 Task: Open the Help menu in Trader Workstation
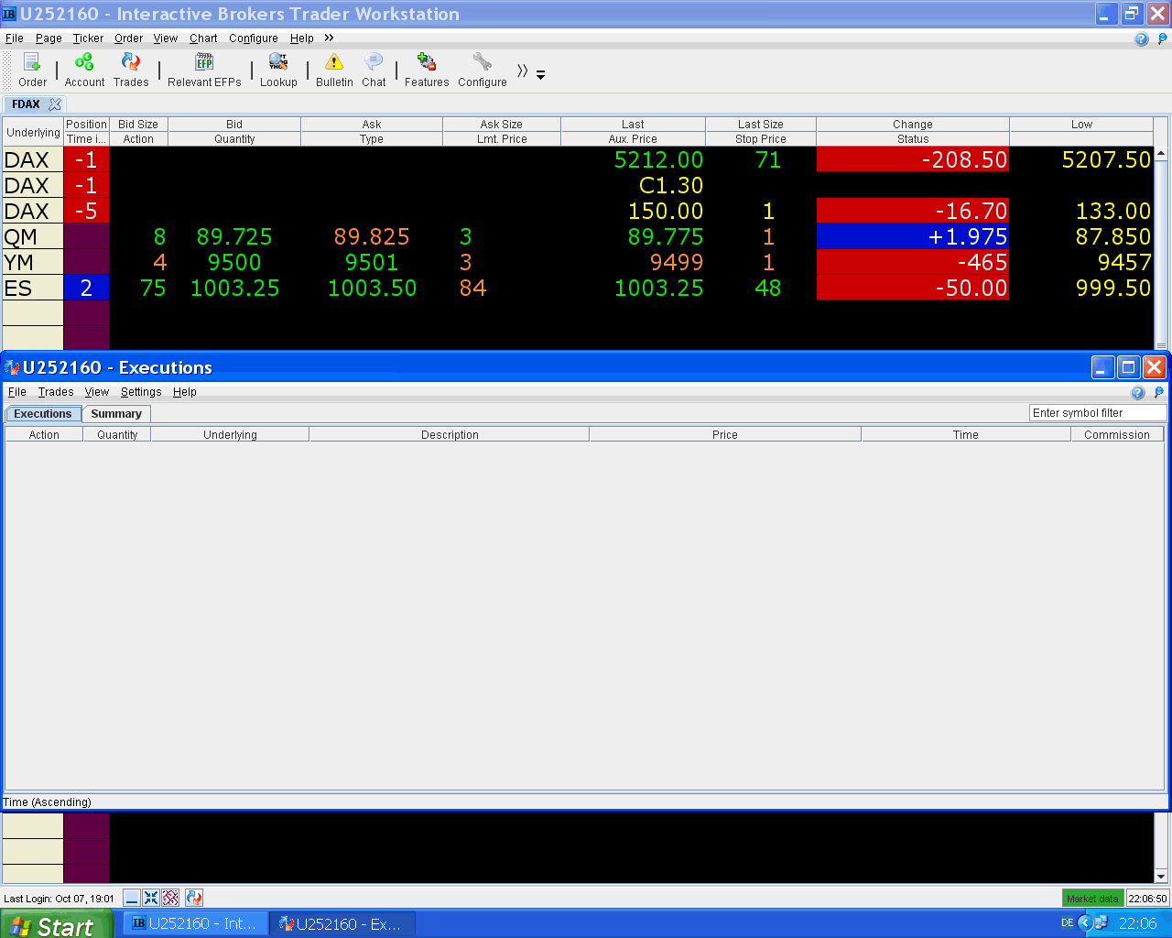pos(302,38)
